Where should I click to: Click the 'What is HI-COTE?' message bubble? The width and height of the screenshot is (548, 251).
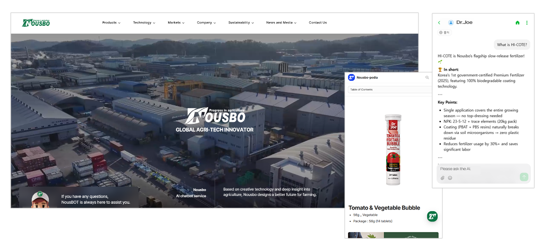pos(512,45)
